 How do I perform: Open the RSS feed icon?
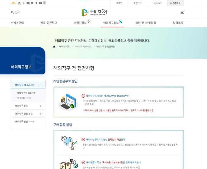coord(19,3)
